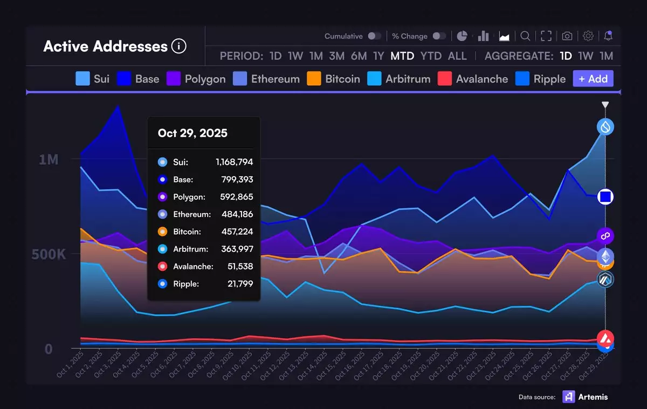The width and height of the screenshot is (647, 409).
Task: Turn on the % Change toggle
Action: tap(439, 36)
